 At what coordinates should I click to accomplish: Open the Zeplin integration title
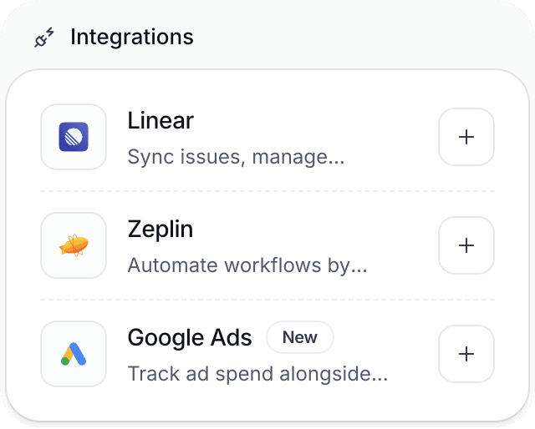tap(160, 229)
